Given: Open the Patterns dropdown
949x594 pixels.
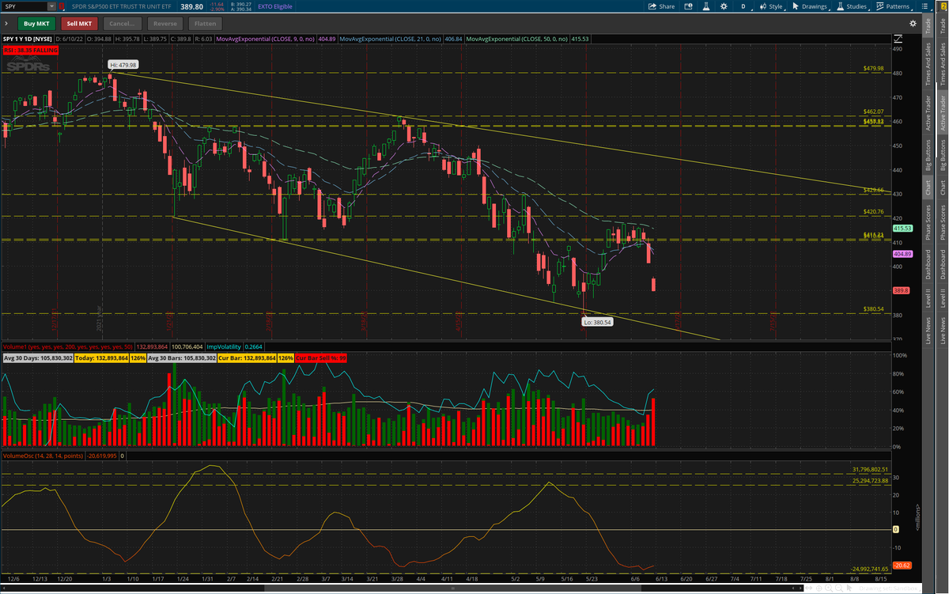Looking at the screenshot, I should click(894, 6).
